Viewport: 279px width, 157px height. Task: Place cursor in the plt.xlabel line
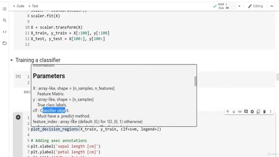(x=66, y=146)
